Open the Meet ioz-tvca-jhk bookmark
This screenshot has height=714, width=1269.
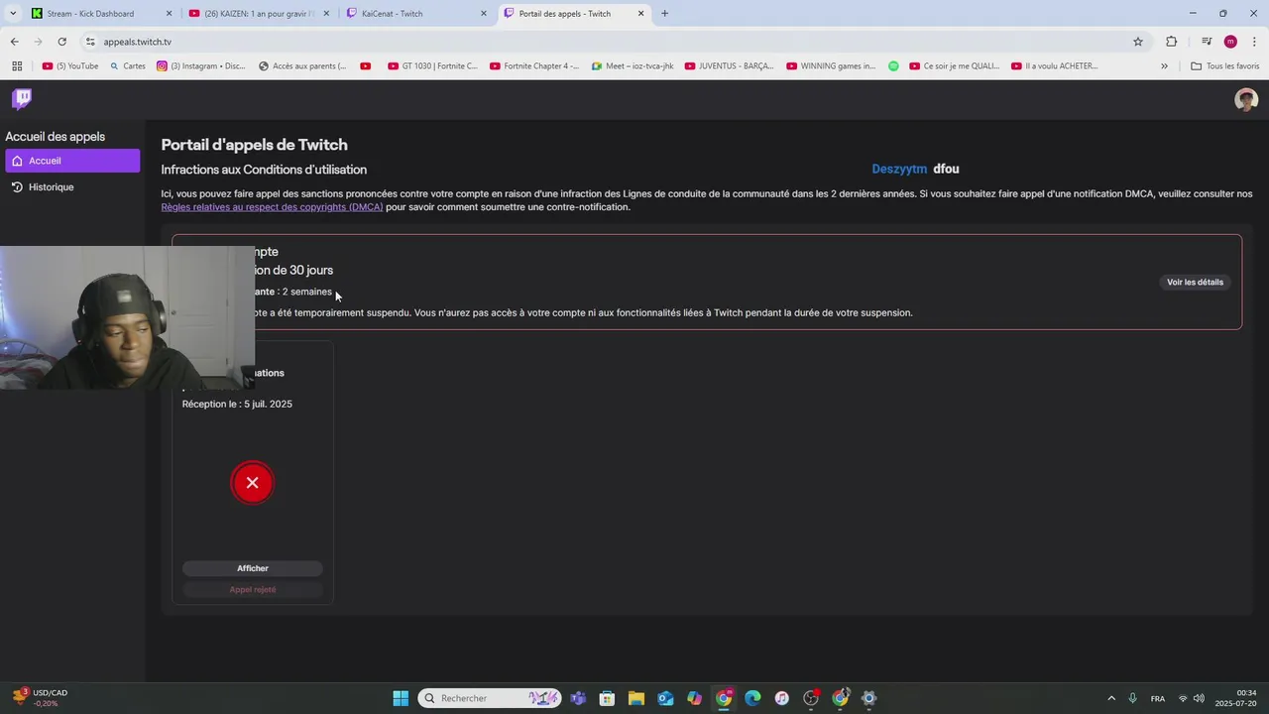tap(633, 66)
